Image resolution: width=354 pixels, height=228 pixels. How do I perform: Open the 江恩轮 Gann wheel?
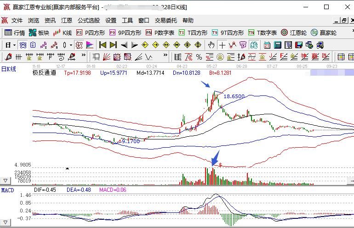click(294, 33)
